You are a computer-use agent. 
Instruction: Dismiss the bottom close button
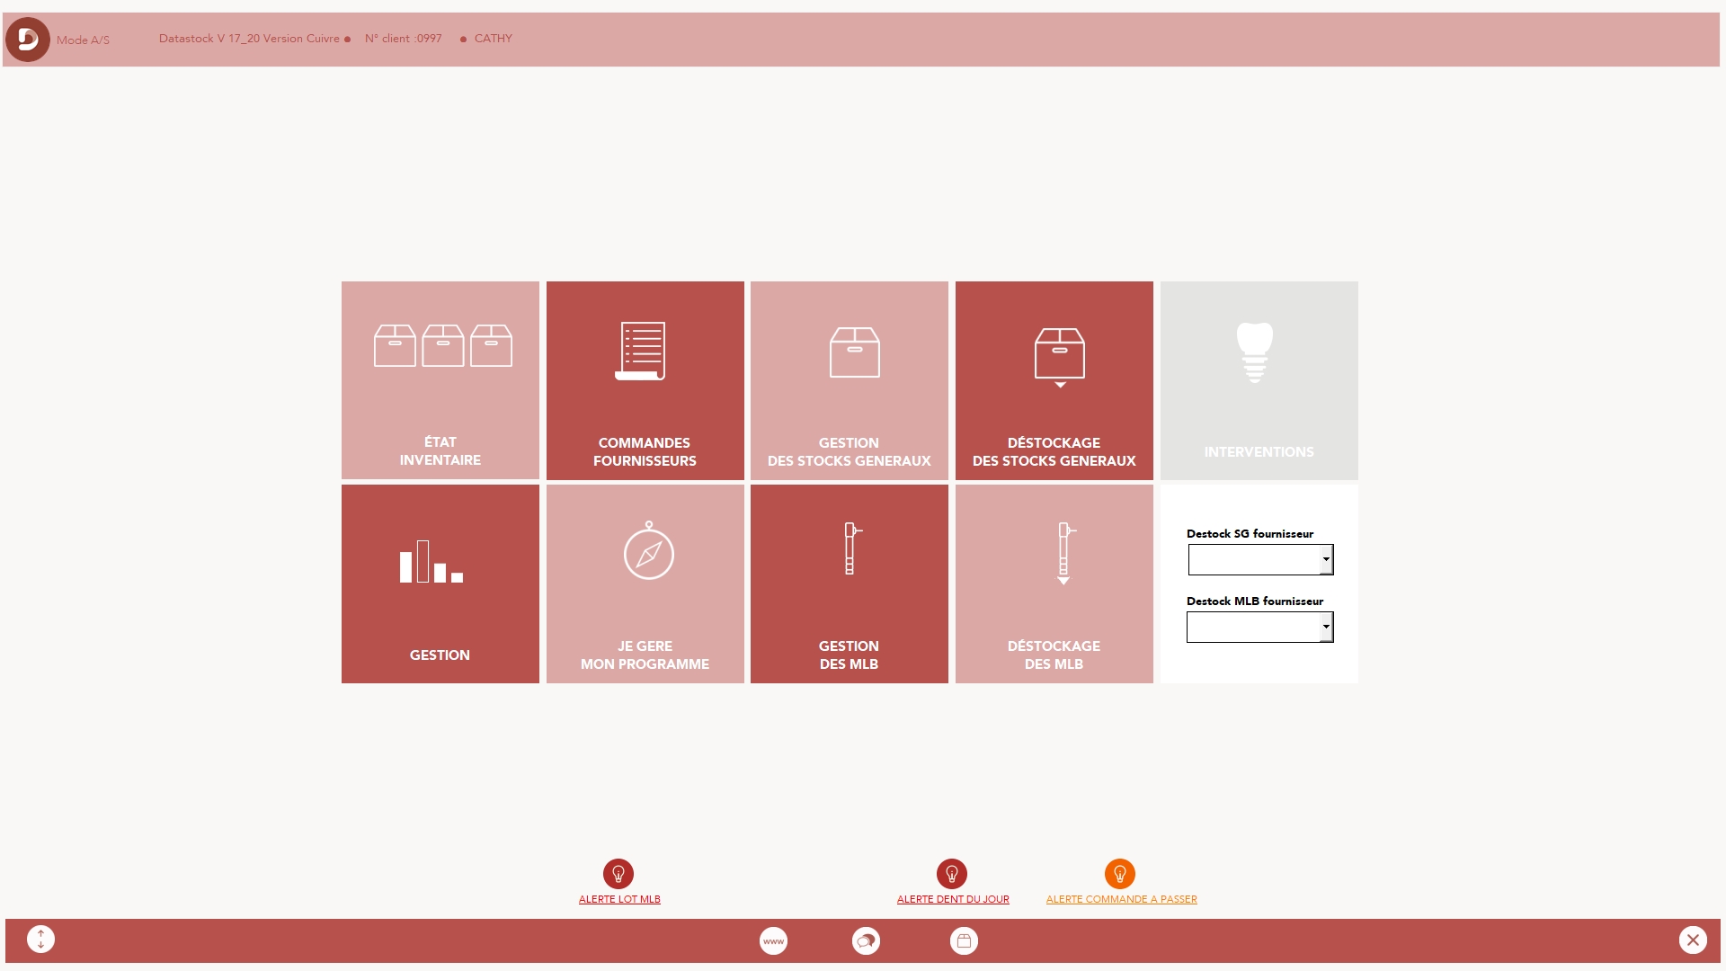[1693, 939]
